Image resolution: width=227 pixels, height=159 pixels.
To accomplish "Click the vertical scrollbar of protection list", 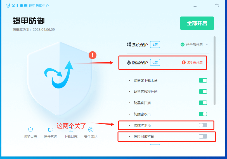I will [214, 70].
